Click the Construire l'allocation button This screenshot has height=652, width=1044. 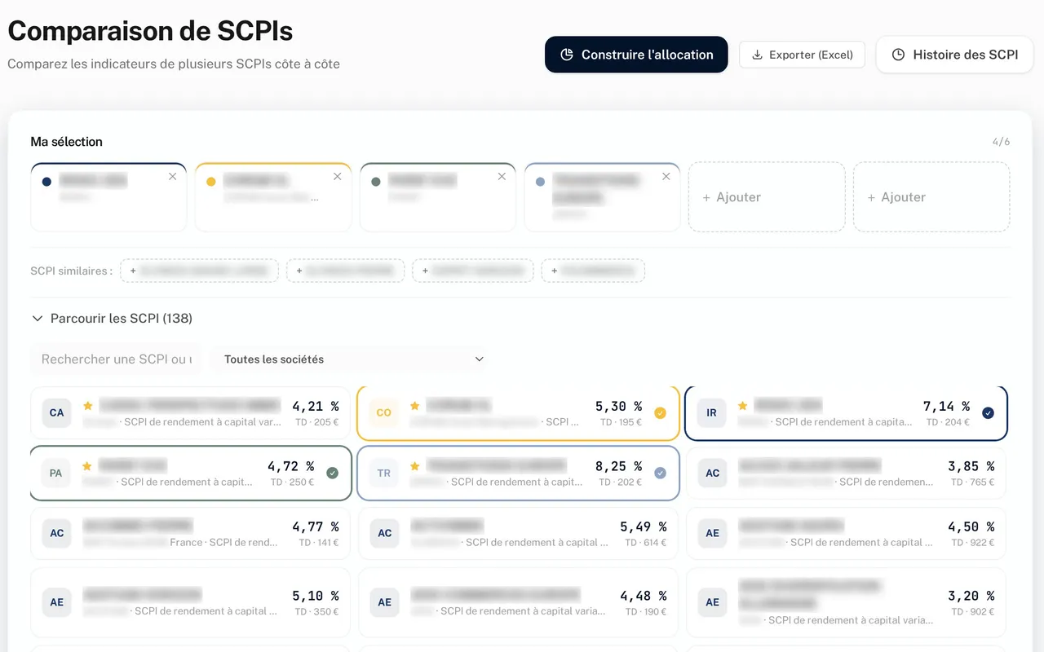tap(636, 55)
